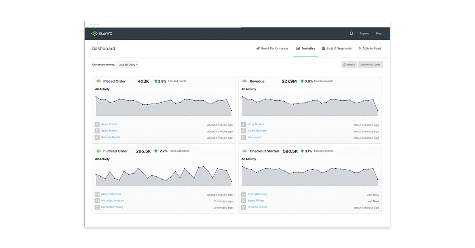Switch to the Email Performance tab
The width and height of the screenshot is (475, 248).
(272, 49)
